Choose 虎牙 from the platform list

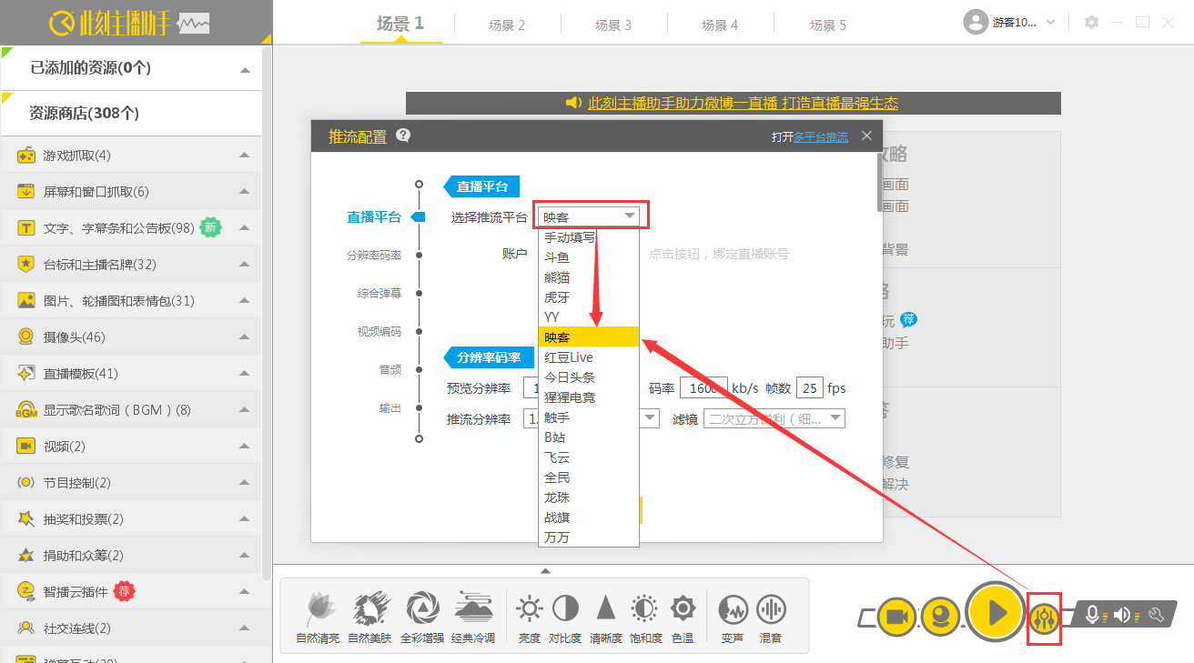(589, 297)
